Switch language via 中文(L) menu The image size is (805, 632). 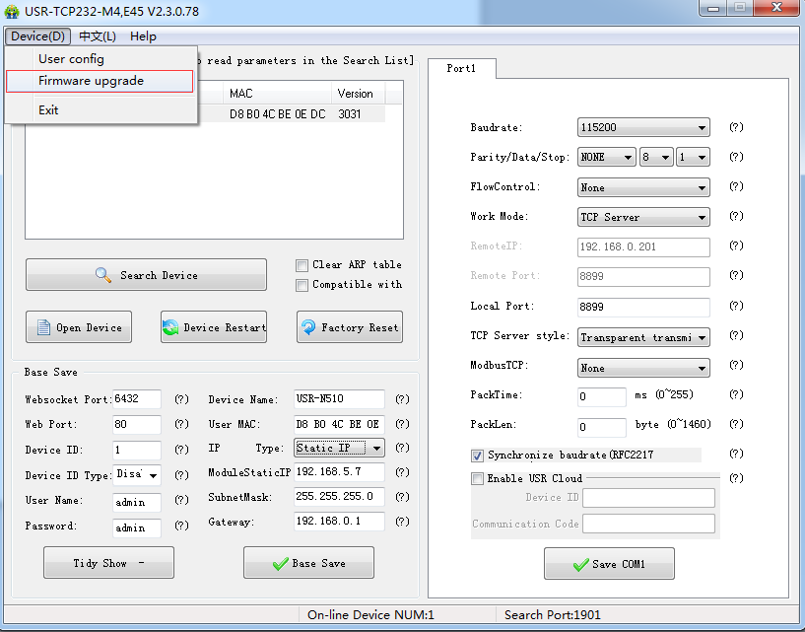[98, 36]
